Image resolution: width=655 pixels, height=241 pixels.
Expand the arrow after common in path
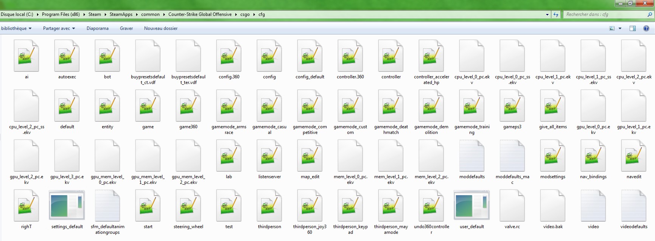pos(164,14)
